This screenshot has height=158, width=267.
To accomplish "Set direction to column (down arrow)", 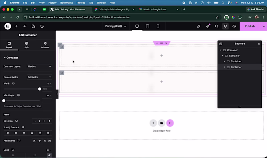I will [39, 121].
